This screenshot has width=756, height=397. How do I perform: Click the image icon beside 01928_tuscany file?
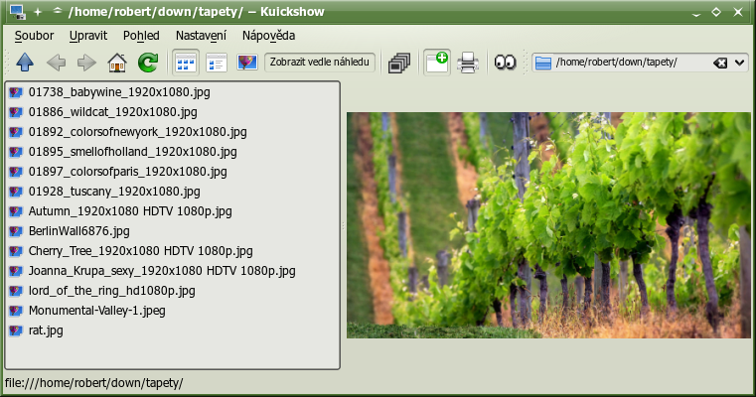point(16,192)
